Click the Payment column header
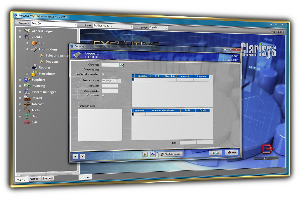 click(x=201, y=76)
